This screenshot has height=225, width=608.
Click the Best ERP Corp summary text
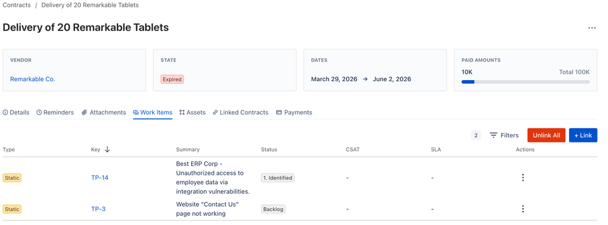coord(213,178)
